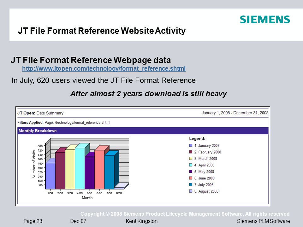Click the 'Legend:' heading
303x227 pixels.
197,139
